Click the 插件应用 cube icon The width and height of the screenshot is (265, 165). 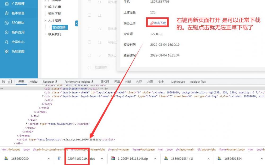pyautogui.click(x=7, y=32)
